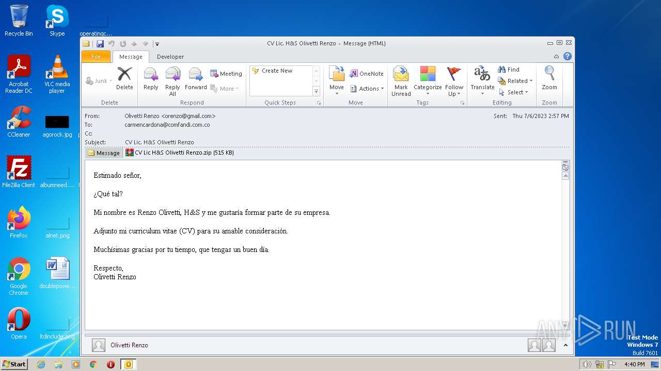The width and height of the screenshot is (661, 371).
Task: Open Google Chrome desktop shortcut
Action: pyautogui.click(x=19, y=276)
